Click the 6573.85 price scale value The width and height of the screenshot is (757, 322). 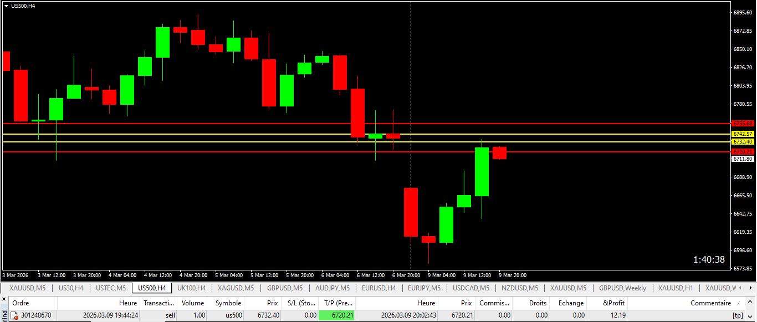click(x=743, y=268)
